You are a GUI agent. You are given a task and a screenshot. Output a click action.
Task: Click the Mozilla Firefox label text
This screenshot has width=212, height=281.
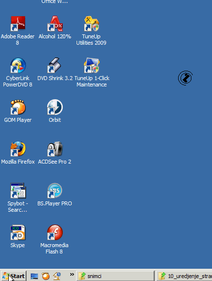coord(18,162)
